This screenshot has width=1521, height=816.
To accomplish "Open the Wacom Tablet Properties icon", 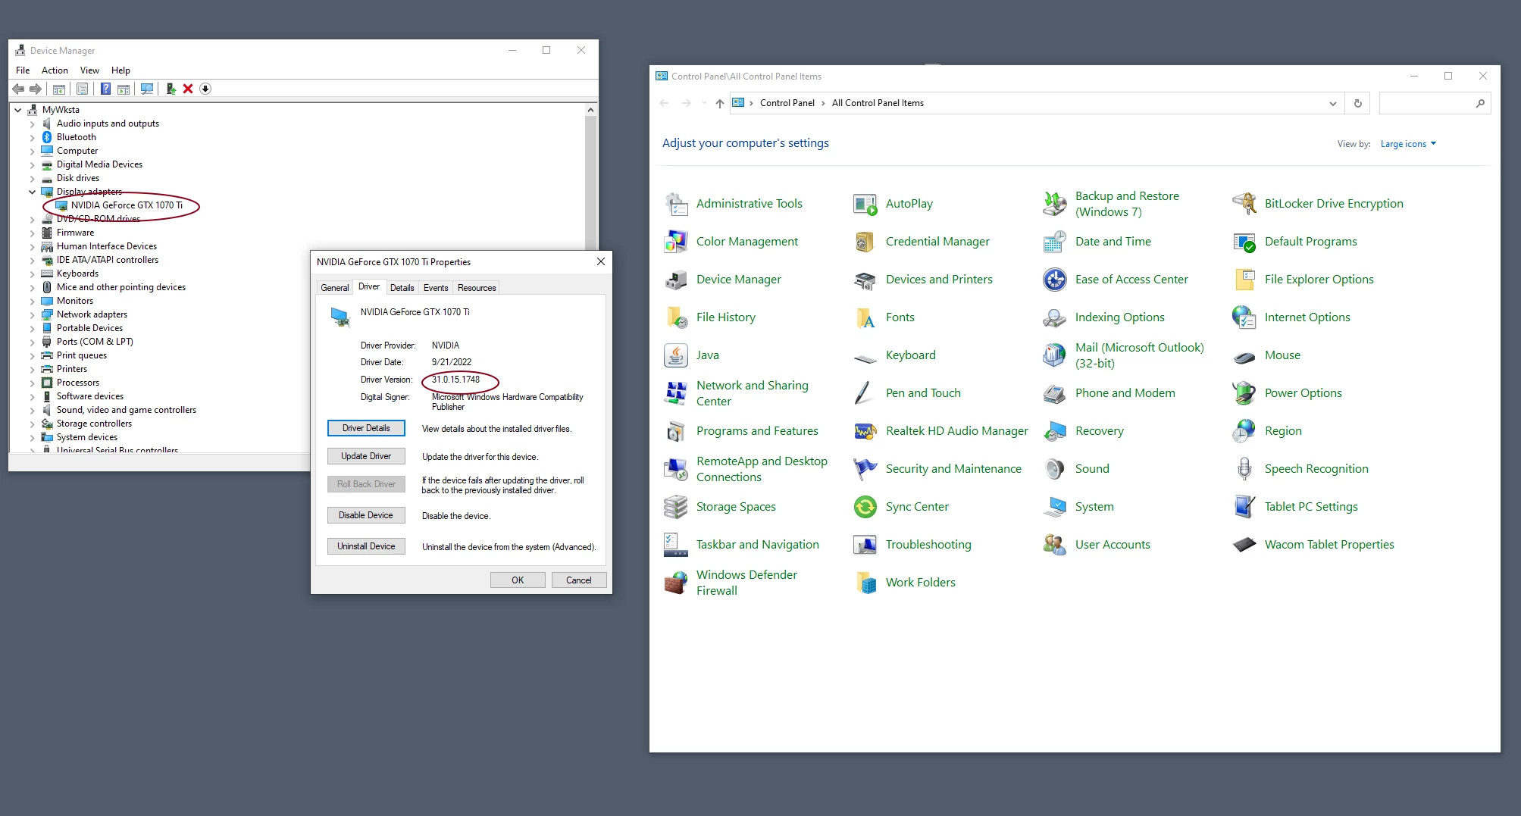I will click(x=1244, y=545).
